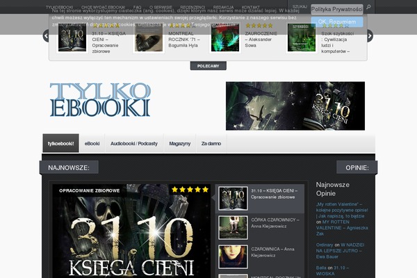
Task: Click carousel title Szok szybkości
Action: 338,42
